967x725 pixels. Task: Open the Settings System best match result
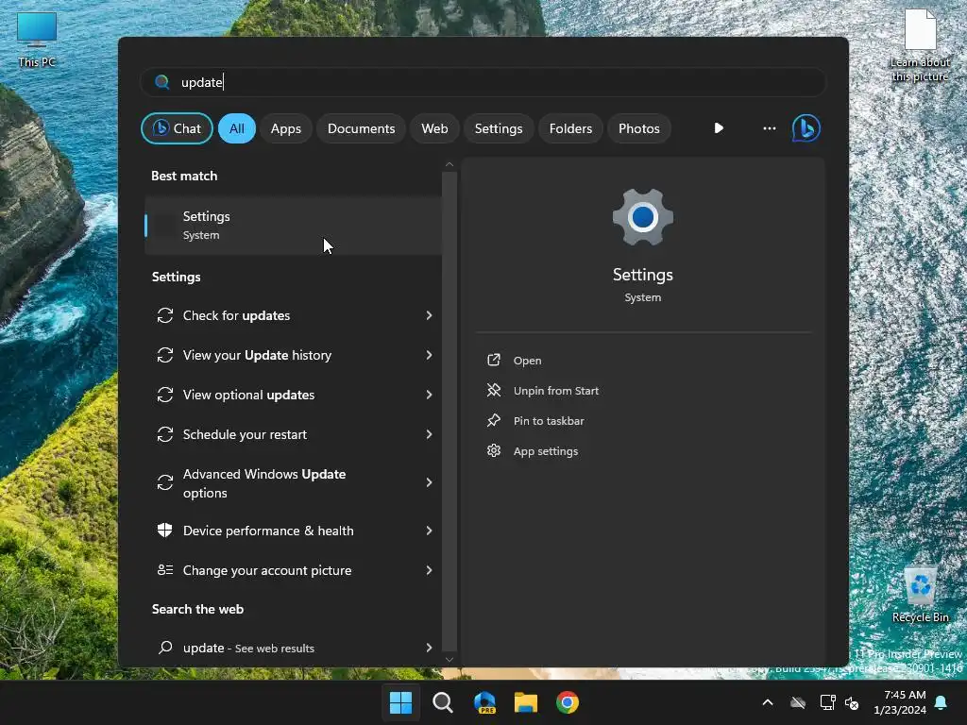tap(293, 225)
